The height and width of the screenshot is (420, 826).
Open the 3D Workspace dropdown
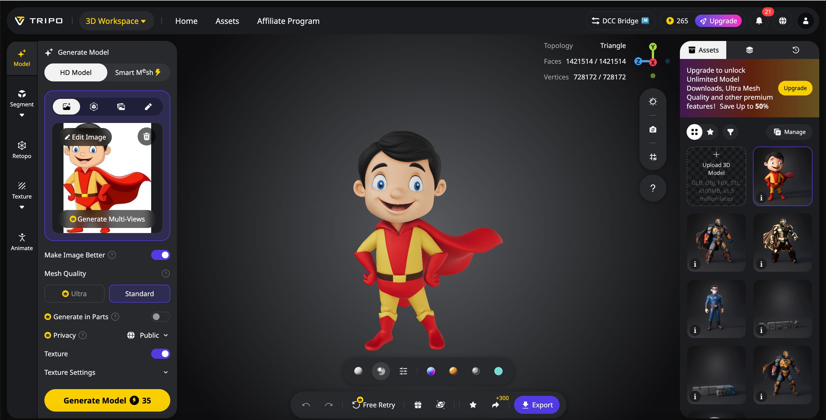116,21
